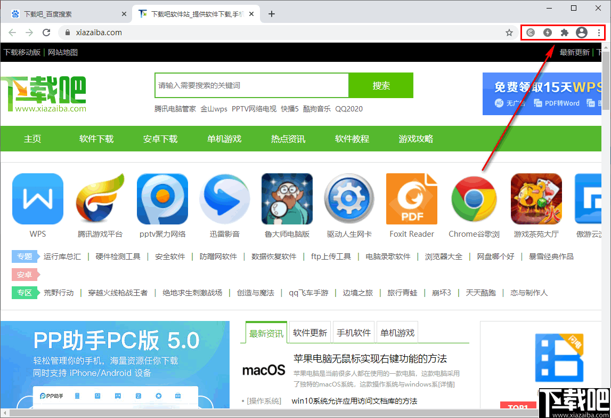Open the lightning bolt extension icon
Image resolution: width=611 pixels, height=418 pixels.
[548, 33]
